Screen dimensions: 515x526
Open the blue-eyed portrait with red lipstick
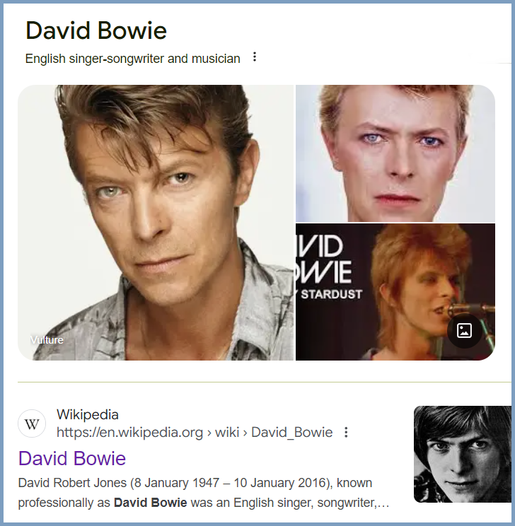click(x=395, y=153)
